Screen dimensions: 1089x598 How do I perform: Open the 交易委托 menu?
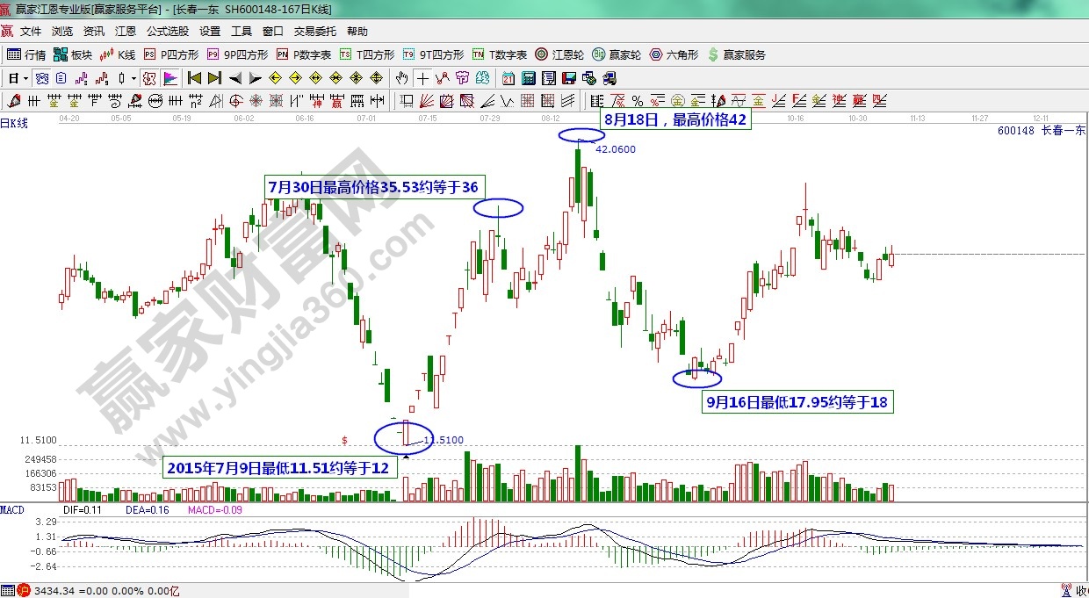314,31
